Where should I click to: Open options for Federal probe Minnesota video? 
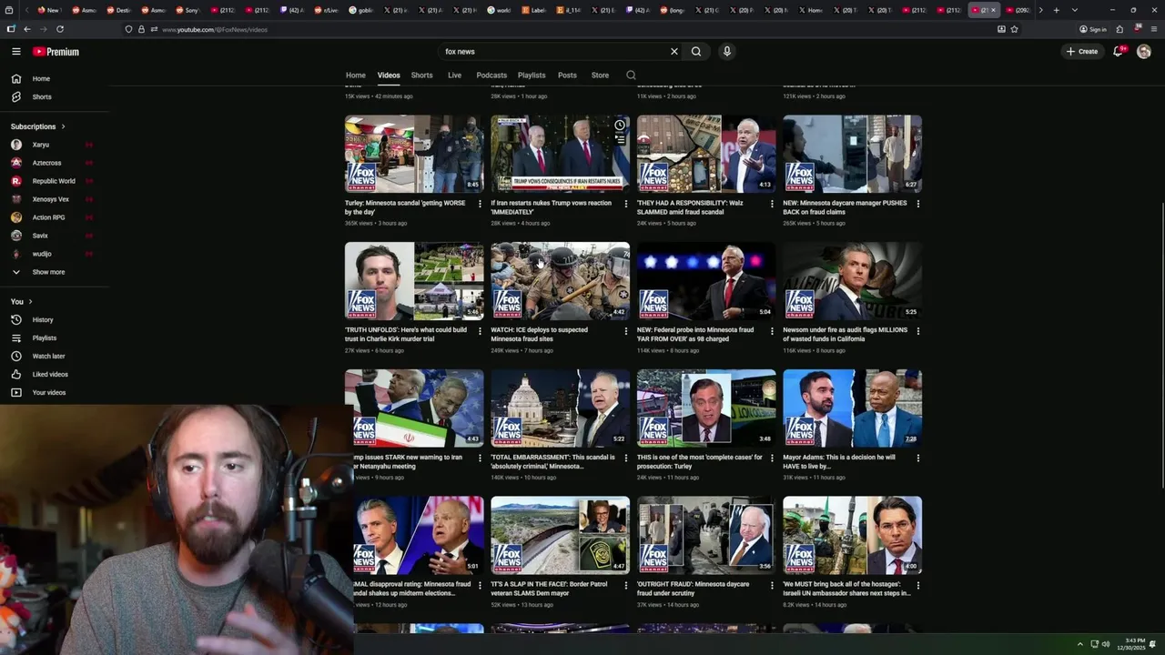pos(772,331)
